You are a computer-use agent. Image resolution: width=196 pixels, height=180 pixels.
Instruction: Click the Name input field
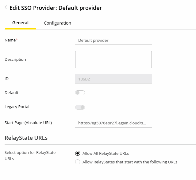tap(113, 41)
